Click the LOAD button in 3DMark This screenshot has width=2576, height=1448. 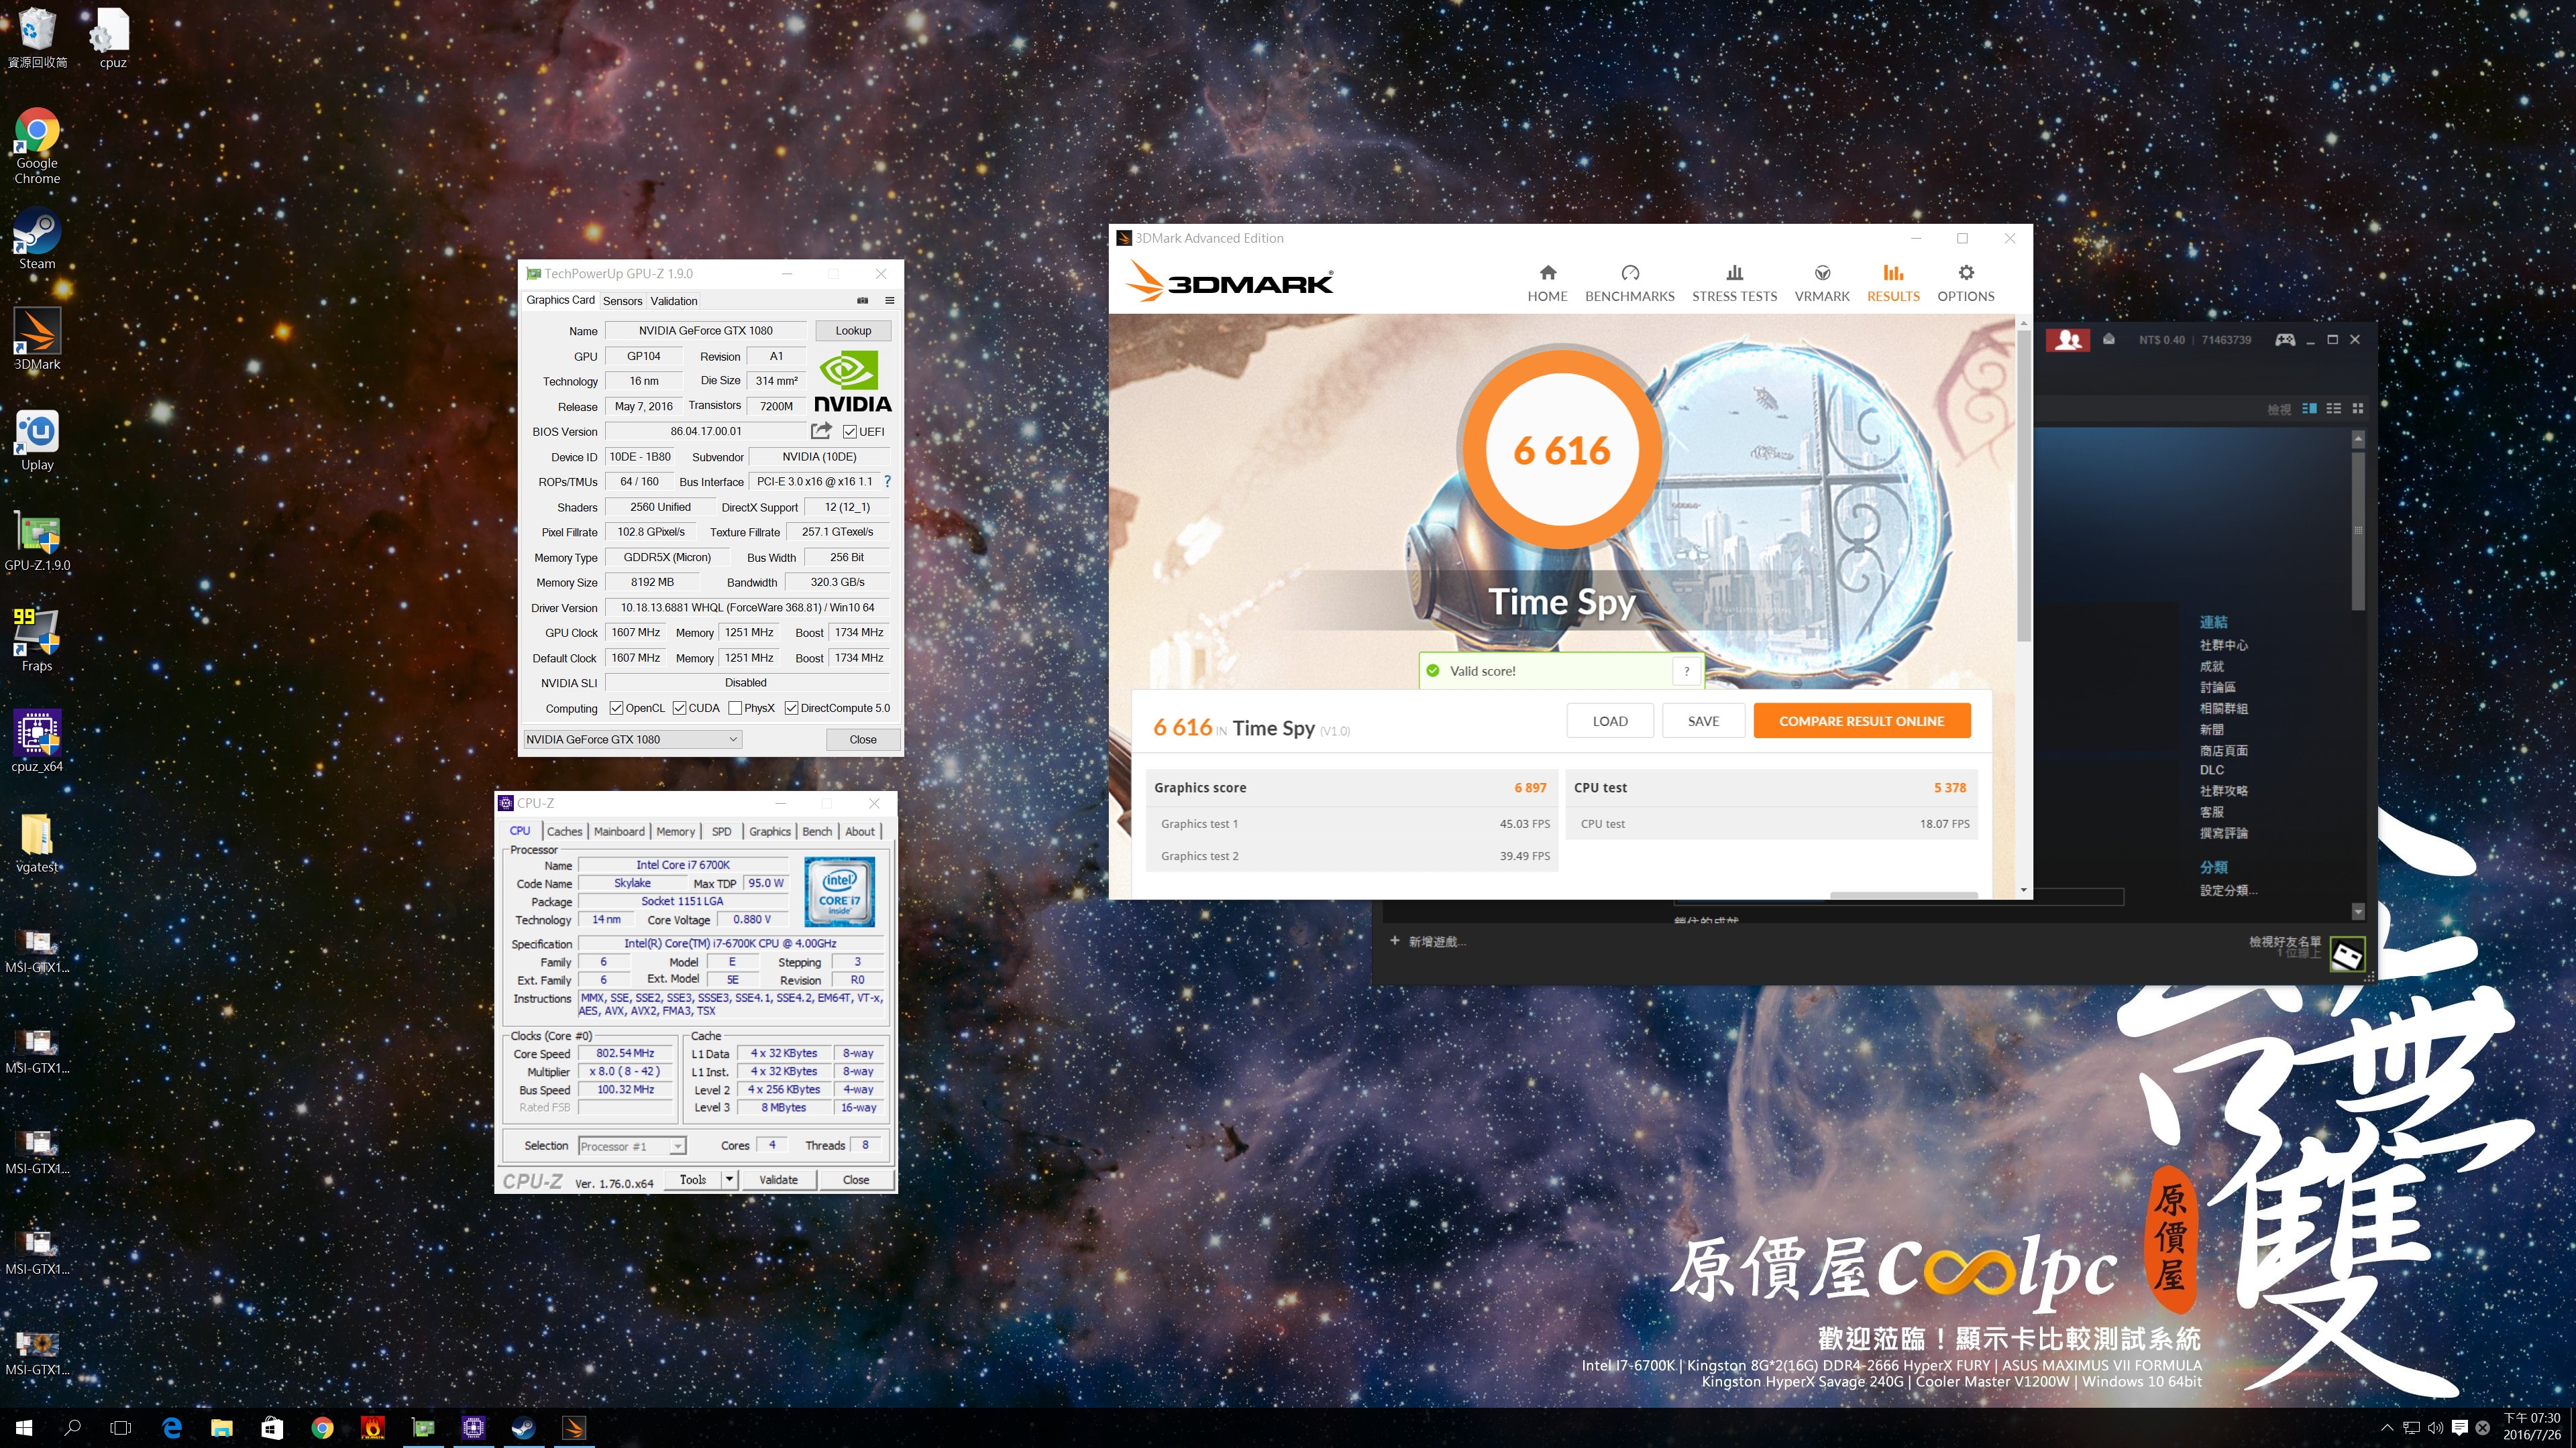(x=1610, y=721)
